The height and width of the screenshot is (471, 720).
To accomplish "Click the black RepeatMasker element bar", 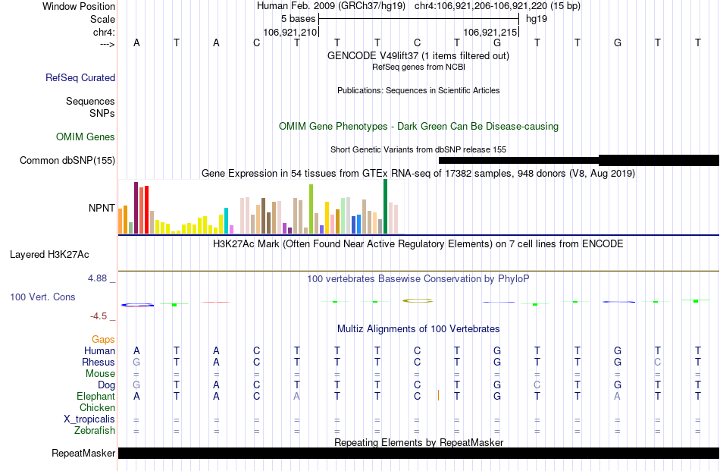I will [x=419, y=453].
